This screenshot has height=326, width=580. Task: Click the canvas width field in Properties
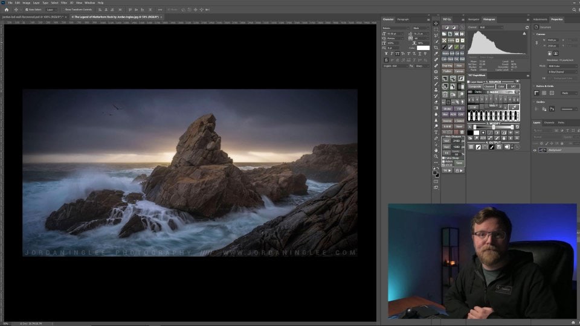point(553,40)
